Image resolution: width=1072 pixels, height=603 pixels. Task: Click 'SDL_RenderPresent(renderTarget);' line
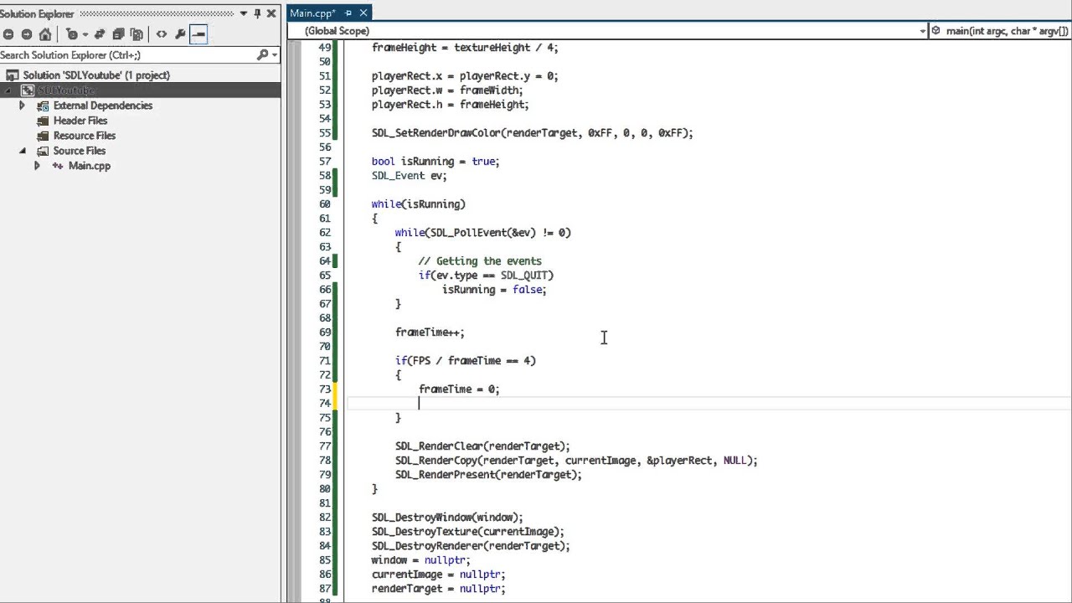click(x=488, y=475)
